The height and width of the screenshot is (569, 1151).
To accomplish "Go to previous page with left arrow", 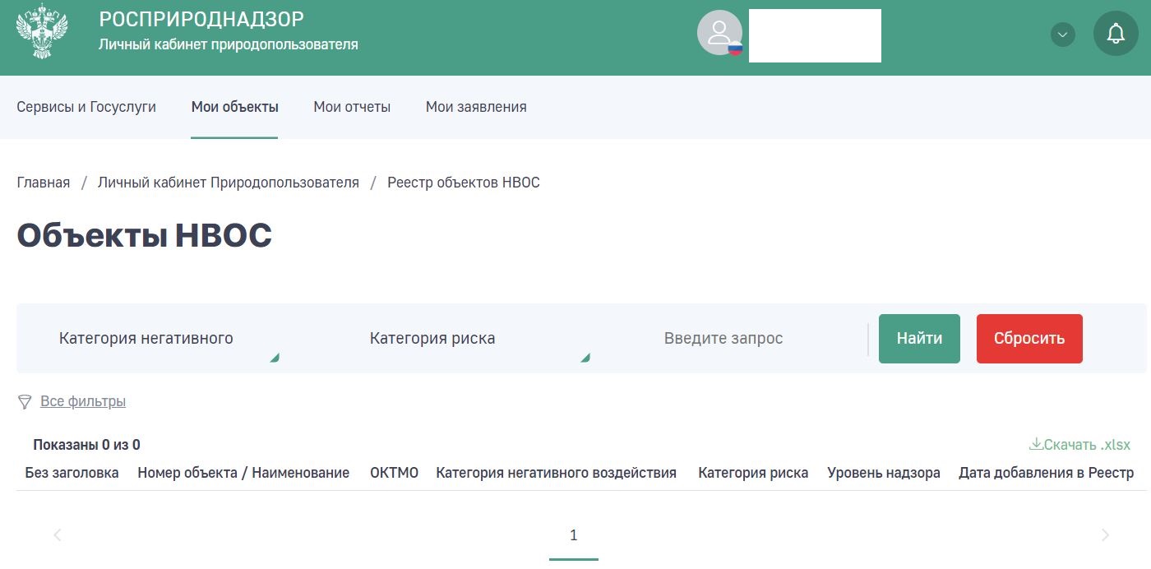I will point(58,535).
